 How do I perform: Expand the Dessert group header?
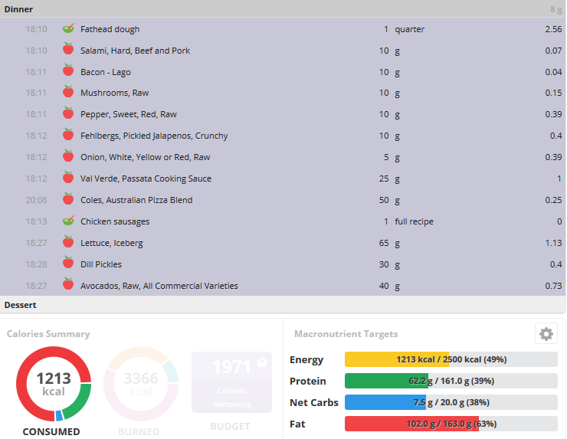click(x=283, y=305)
